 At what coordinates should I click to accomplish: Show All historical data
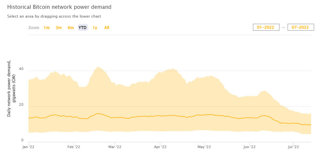pyautogui.click(x=107, y=28)
